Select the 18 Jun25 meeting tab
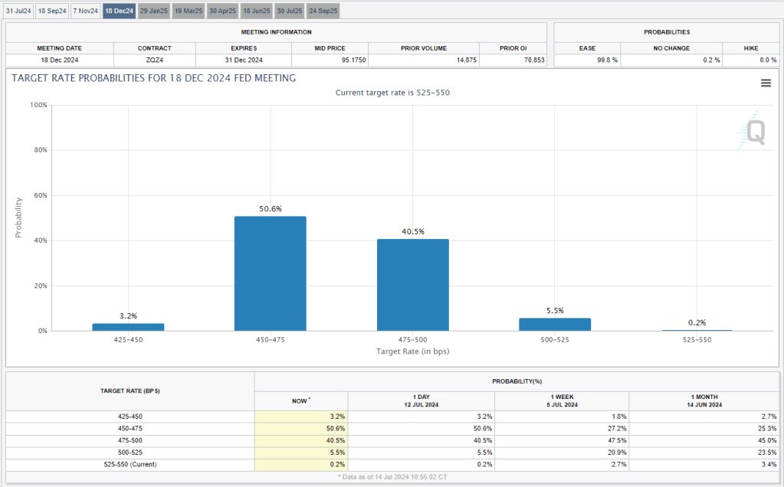Screen dimensions: 784x487 click(x=256, y=11)
